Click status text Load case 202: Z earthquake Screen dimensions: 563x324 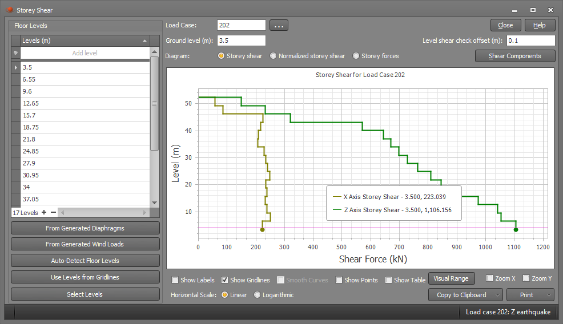point(508,312)
